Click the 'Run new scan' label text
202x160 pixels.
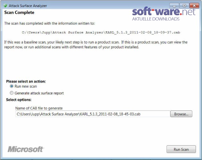coord(26,86)
